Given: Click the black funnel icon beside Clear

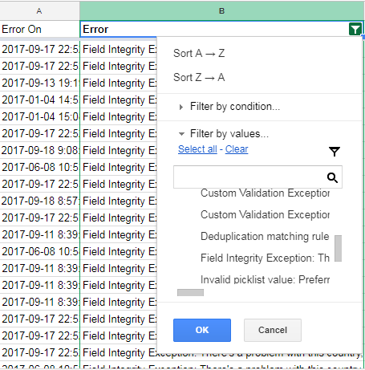Looking at the screenshot, I should [x=335, y=152].
